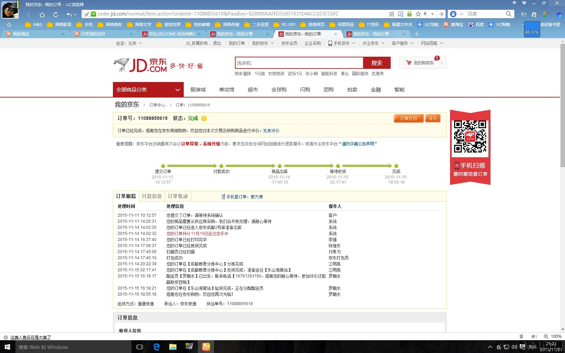565x353 pixels.
Task: Follow the 发表评价 link
Action: [271, 131]
